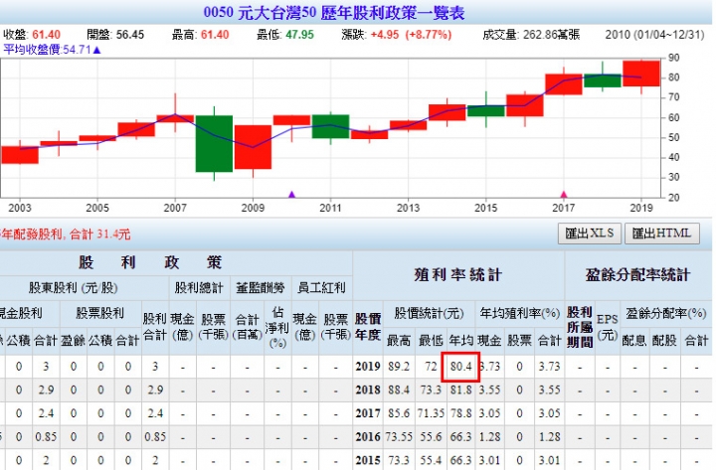Screen dimensions: 716x470
Task: Click the 殖利率統計 table header
Action: point(458,274)
